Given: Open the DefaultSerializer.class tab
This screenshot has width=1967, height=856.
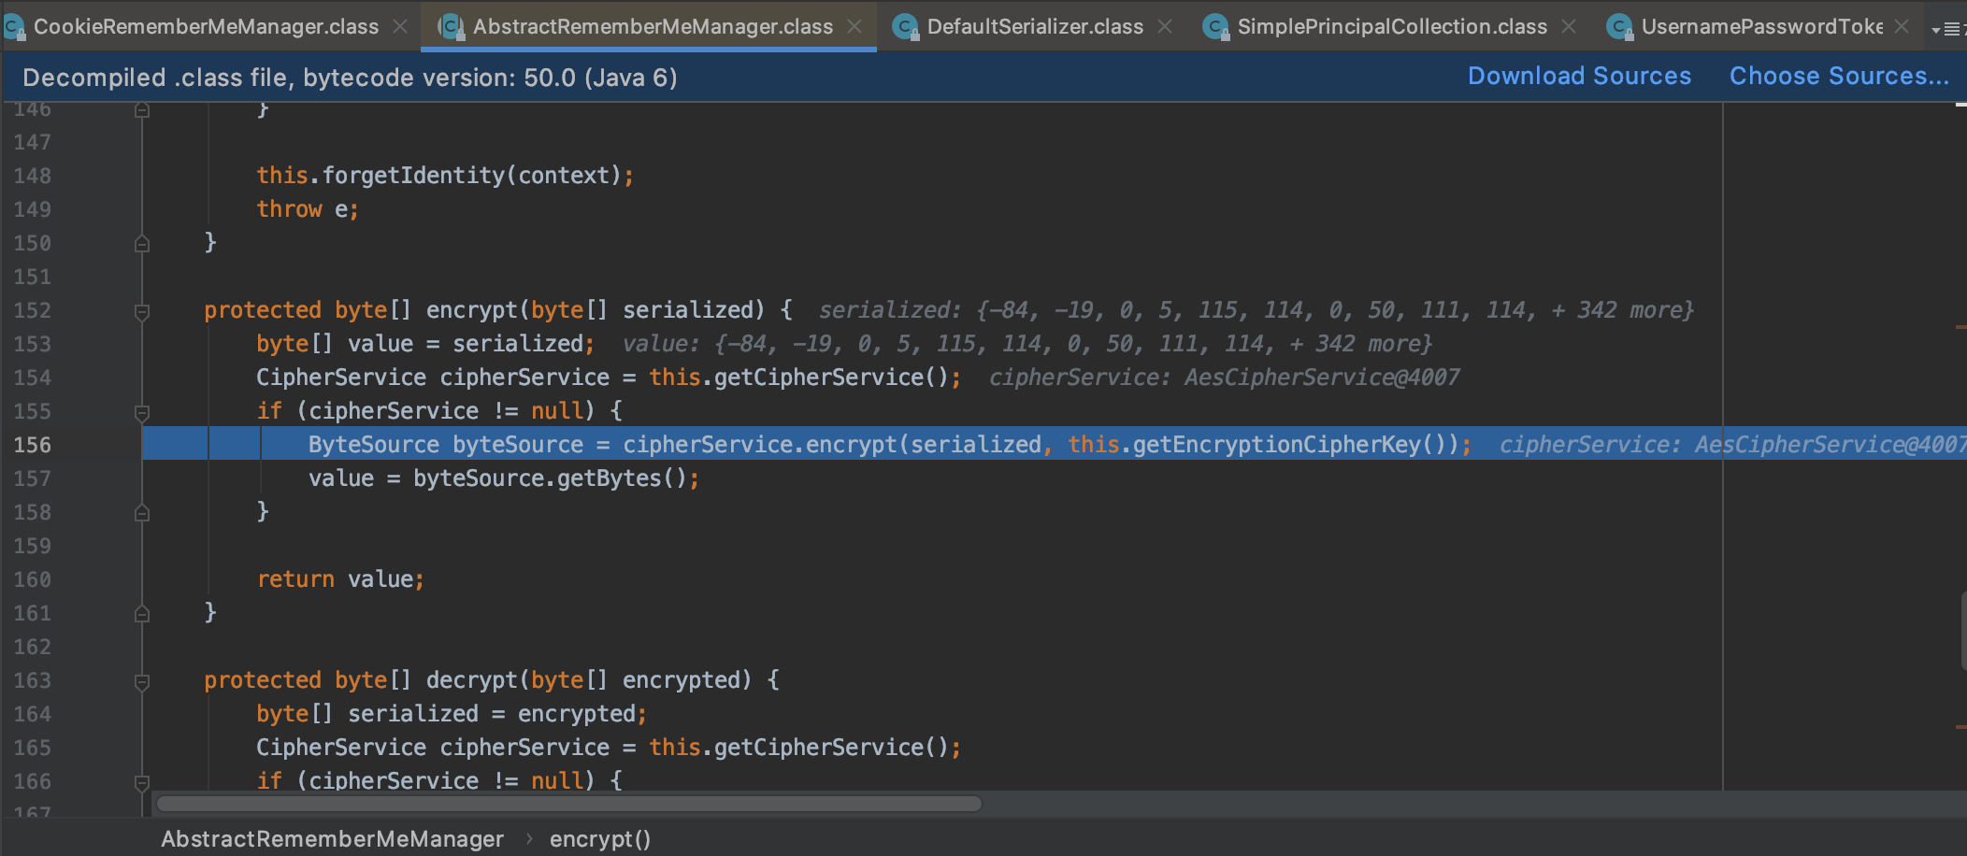Looking at the screenshot, I should point(1035,26).
